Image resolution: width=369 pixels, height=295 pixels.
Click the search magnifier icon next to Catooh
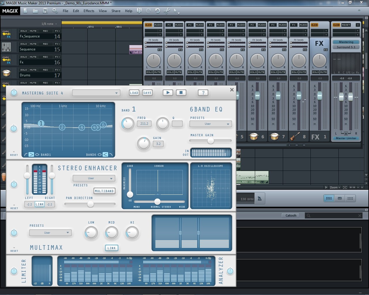pyautogui.click(x=308, y=215)
